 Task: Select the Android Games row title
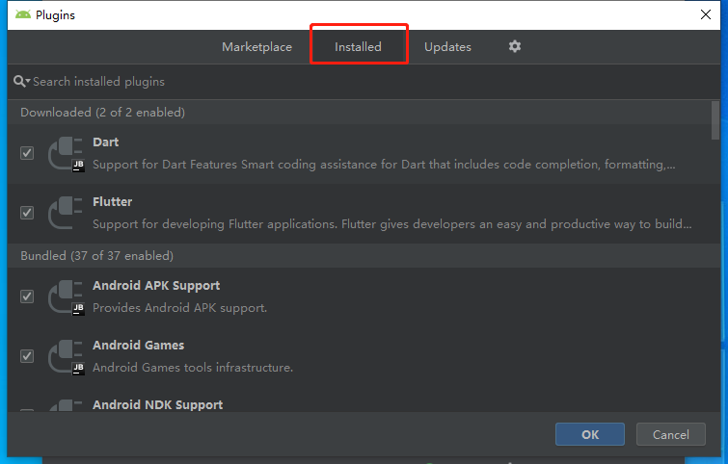click(x=138, y=346)
